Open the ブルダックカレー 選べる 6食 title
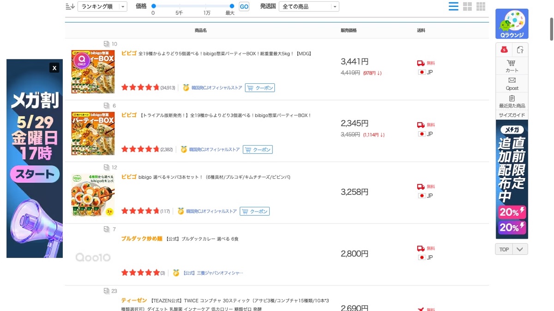The image size is (554, 311). coord(202,239)
